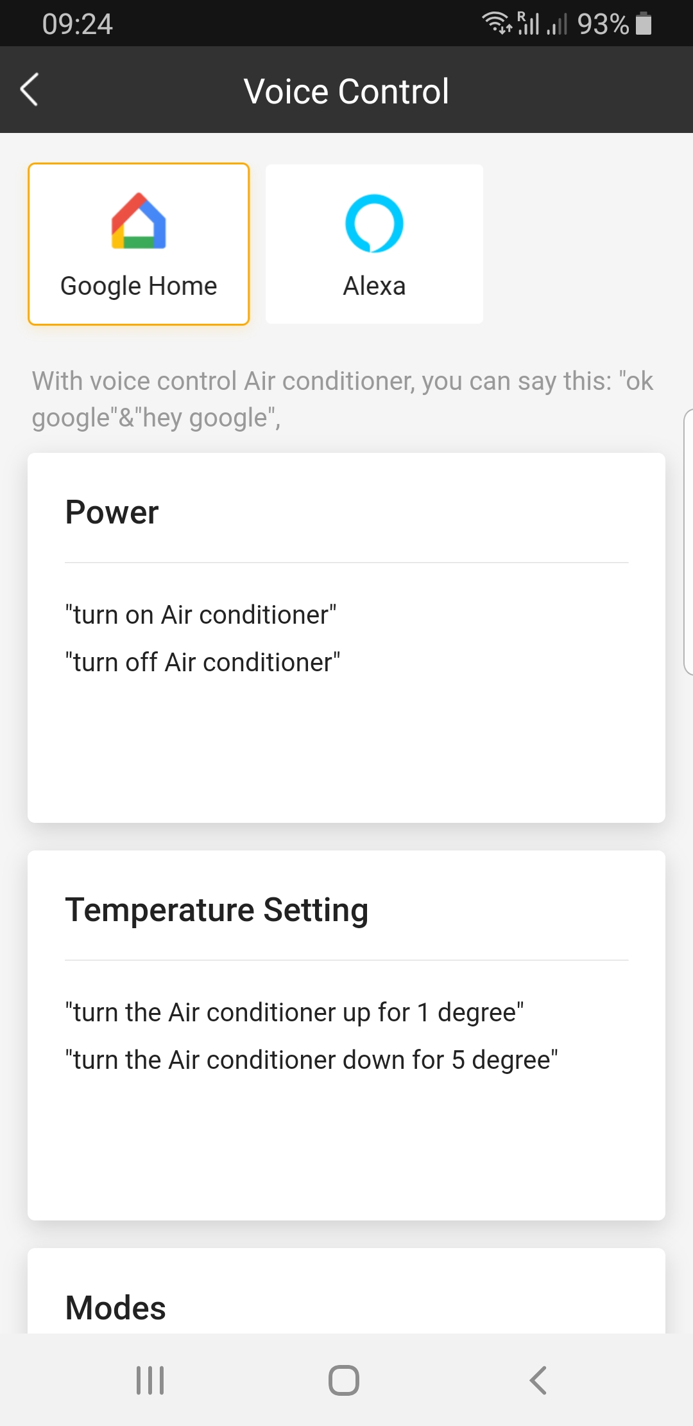The height and width of the screenshot is (1426, 693).
Task: Switch to the Google Home tab
Action: [139, 244]
